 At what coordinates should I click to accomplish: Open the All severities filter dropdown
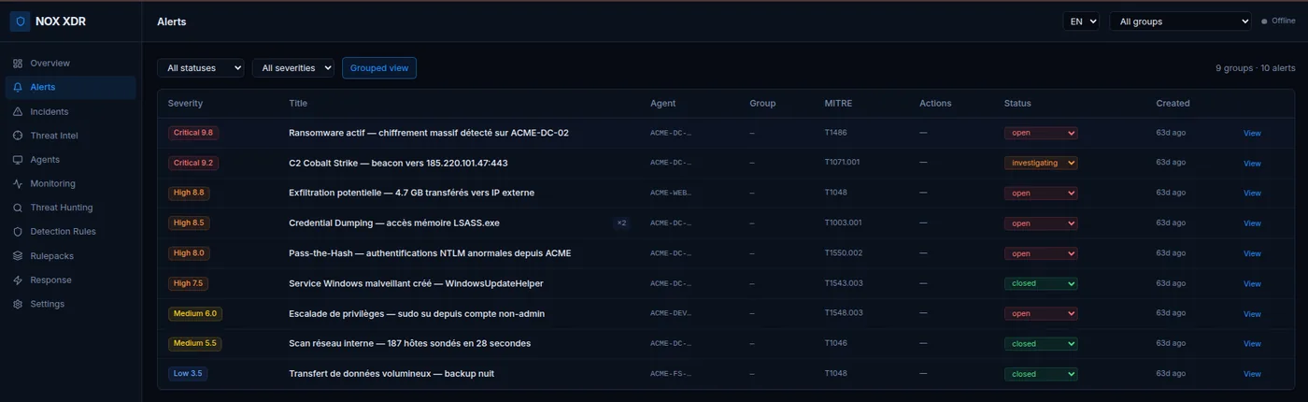pyautogui.click(x=293, y=68)
